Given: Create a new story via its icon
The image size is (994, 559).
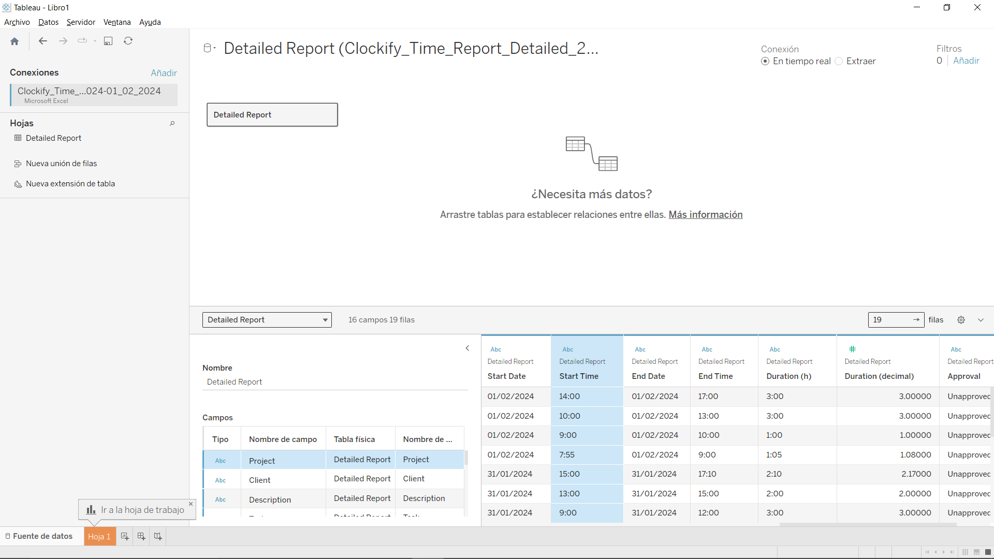Looking at the screenshot, I should point(158,536).
